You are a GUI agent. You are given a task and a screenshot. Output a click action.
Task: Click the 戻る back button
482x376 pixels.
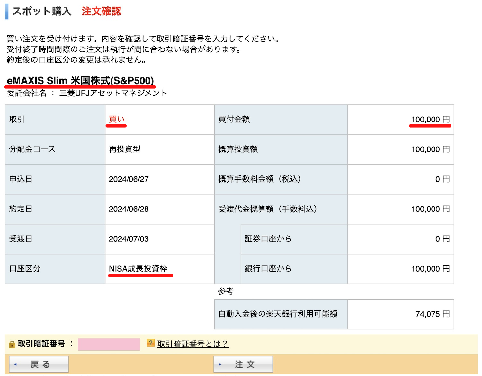[39, 364]
